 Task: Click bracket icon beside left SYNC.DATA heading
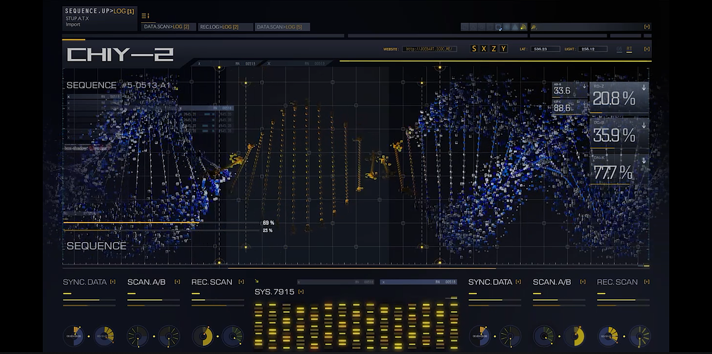(113, 282)
